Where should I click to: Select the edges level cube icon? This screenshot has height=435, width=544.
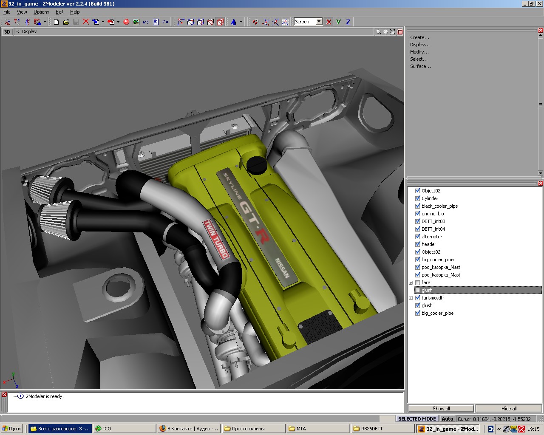[191, 22]
